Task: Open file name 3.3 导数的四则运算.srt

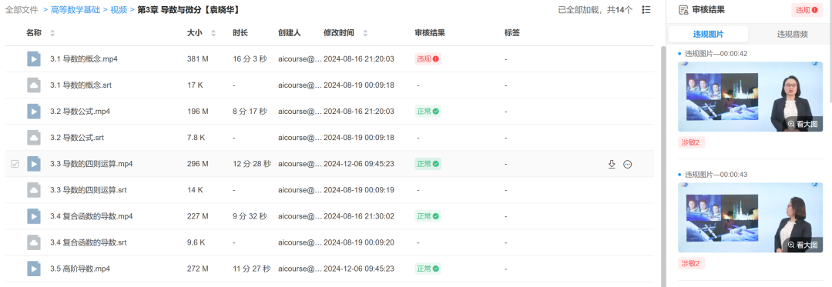Action: (88, 190)
